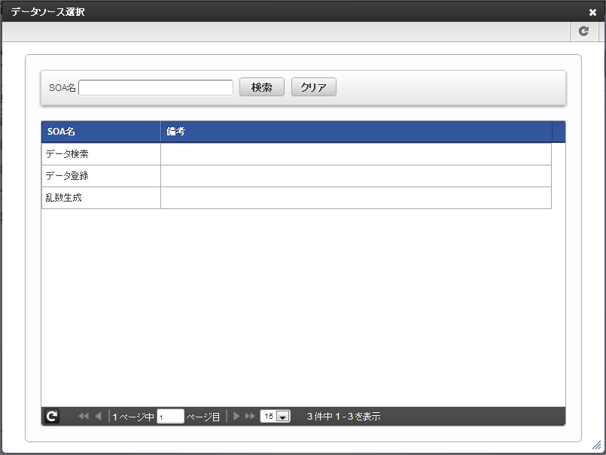Sort by the SOA名 column header
Image resolution: width=606 pixels, height=455 pixels.
tap(101, 132)
